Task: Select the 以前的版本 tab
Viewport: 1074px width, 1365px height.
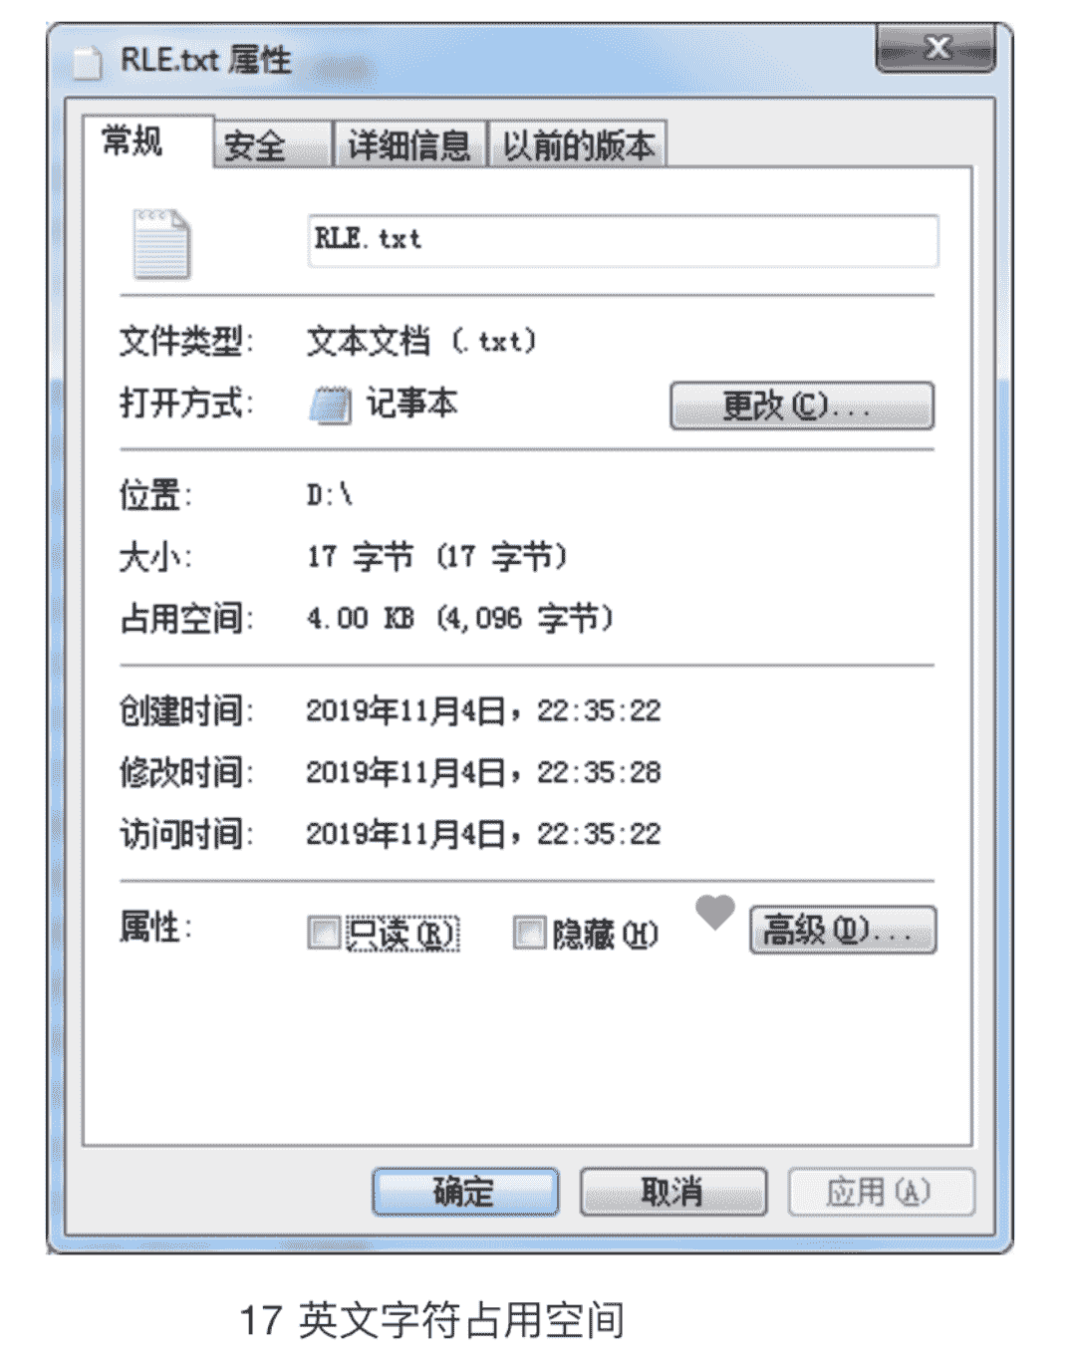Action: pyautogui.click(x=578, y=145)
